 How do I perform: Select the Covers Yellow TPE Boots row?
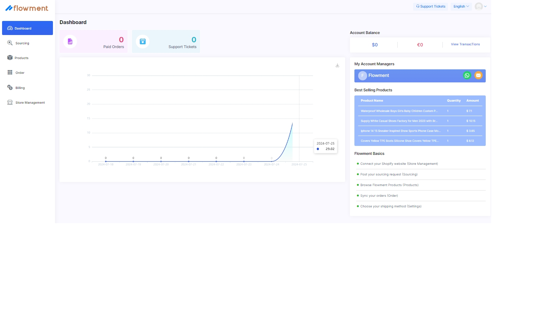pos(420,141)
